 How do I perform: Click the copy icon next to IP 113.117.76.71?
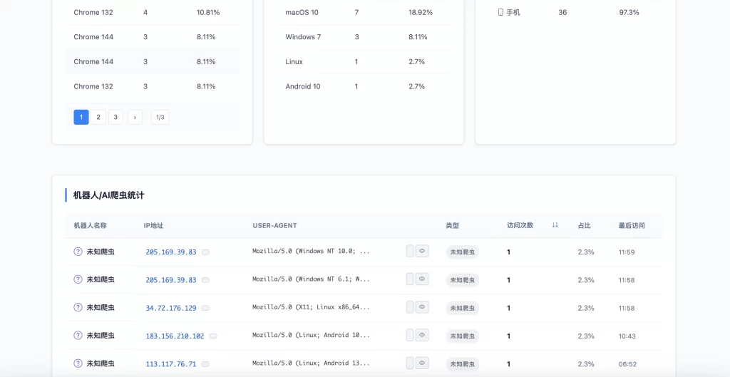point(205,363)
